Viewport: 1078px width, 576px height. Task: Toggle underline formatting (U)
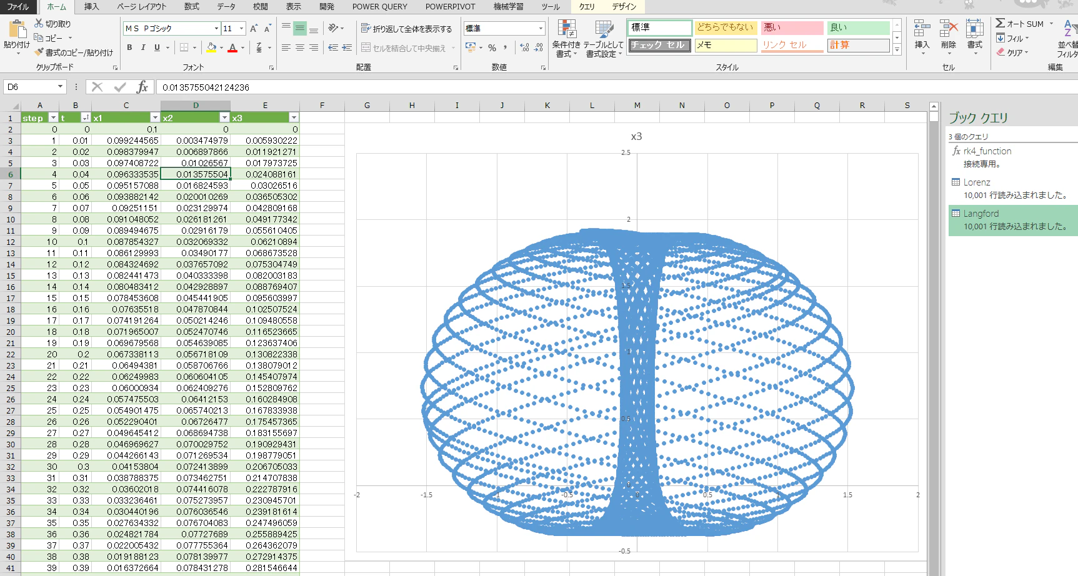157,47
